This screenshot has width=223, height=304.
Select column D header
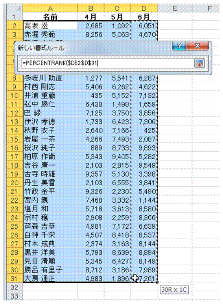click(x=144, y=8)
